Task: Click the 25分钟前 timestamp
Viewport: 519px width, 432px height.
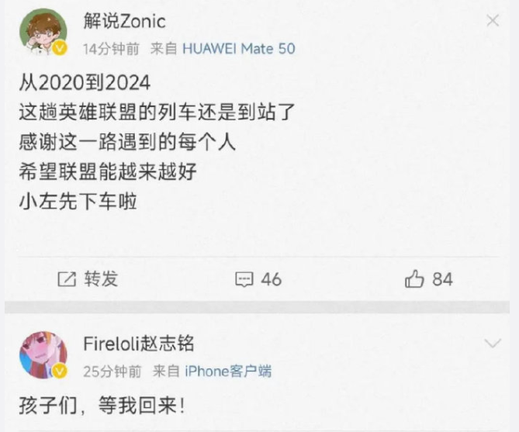Action: tap(112, 372)
